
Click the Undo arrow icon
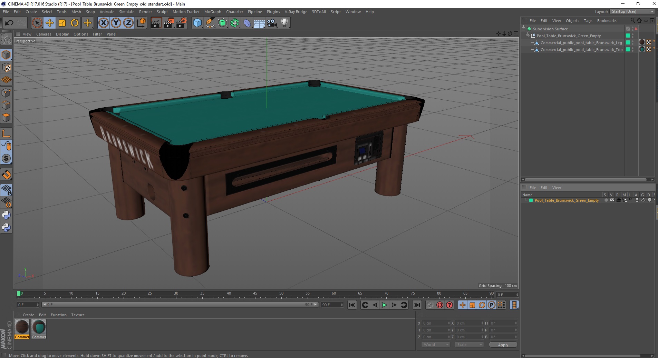tap(9, 23)
